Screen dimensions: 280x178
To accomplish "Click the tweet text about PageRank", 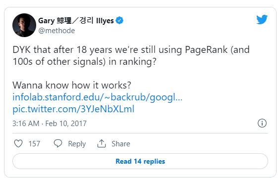I will click(131, 55).
